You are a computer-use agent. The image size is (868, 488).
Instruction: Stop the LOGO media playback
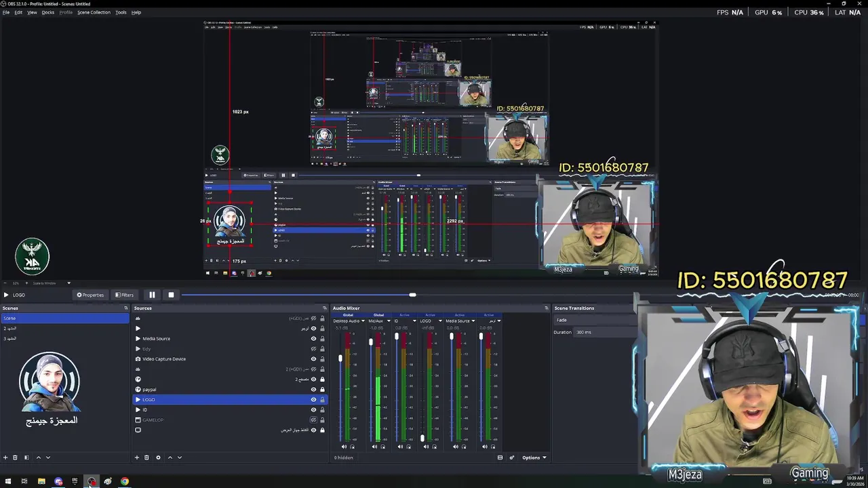tap(171, 295)
